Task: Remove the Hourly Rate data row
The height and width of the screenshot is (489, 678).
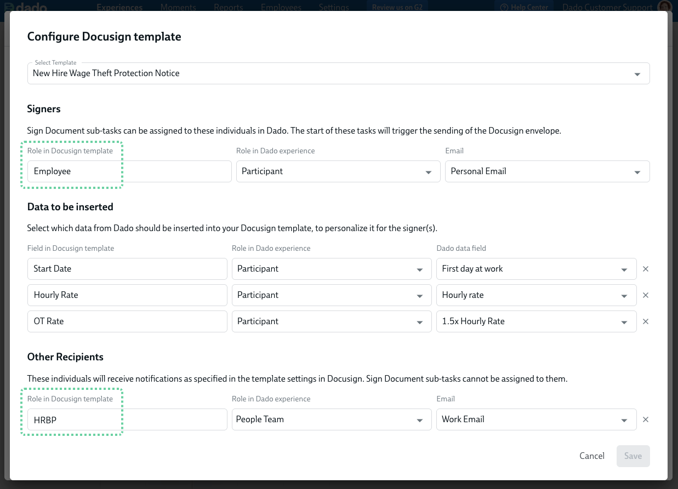Action: pos(646,295)
